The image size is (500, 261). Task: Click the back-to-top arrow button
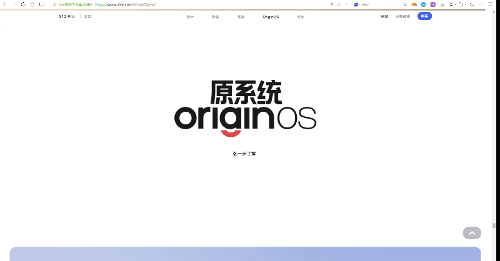[472, 233]
